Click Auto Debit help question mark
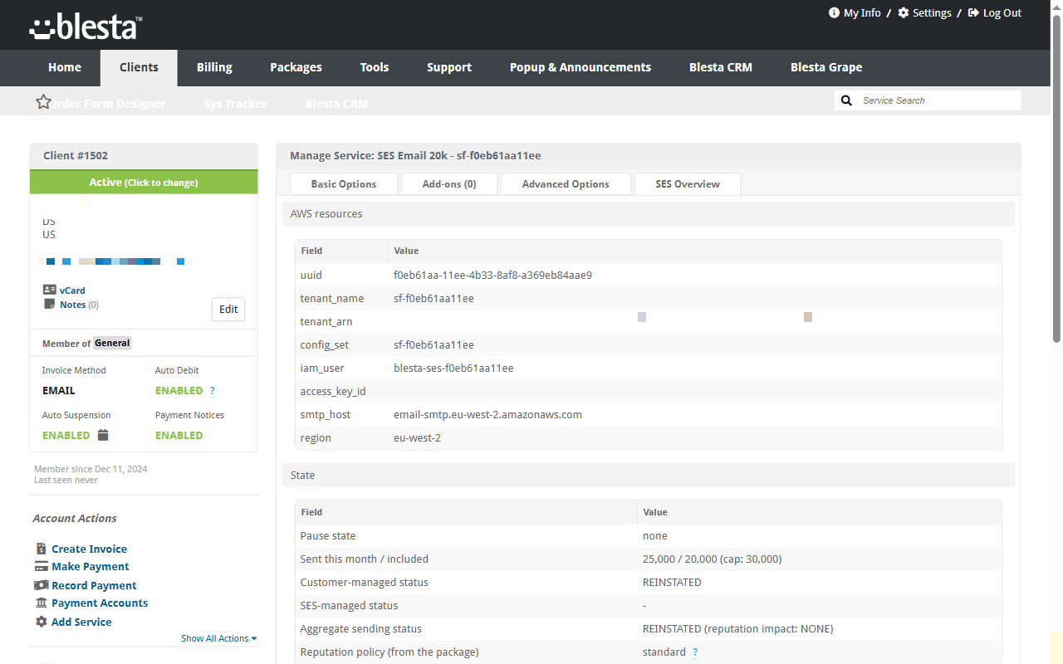Viewport: 1063px width, 664px height. pyautogui.click(x=212, y=391)
